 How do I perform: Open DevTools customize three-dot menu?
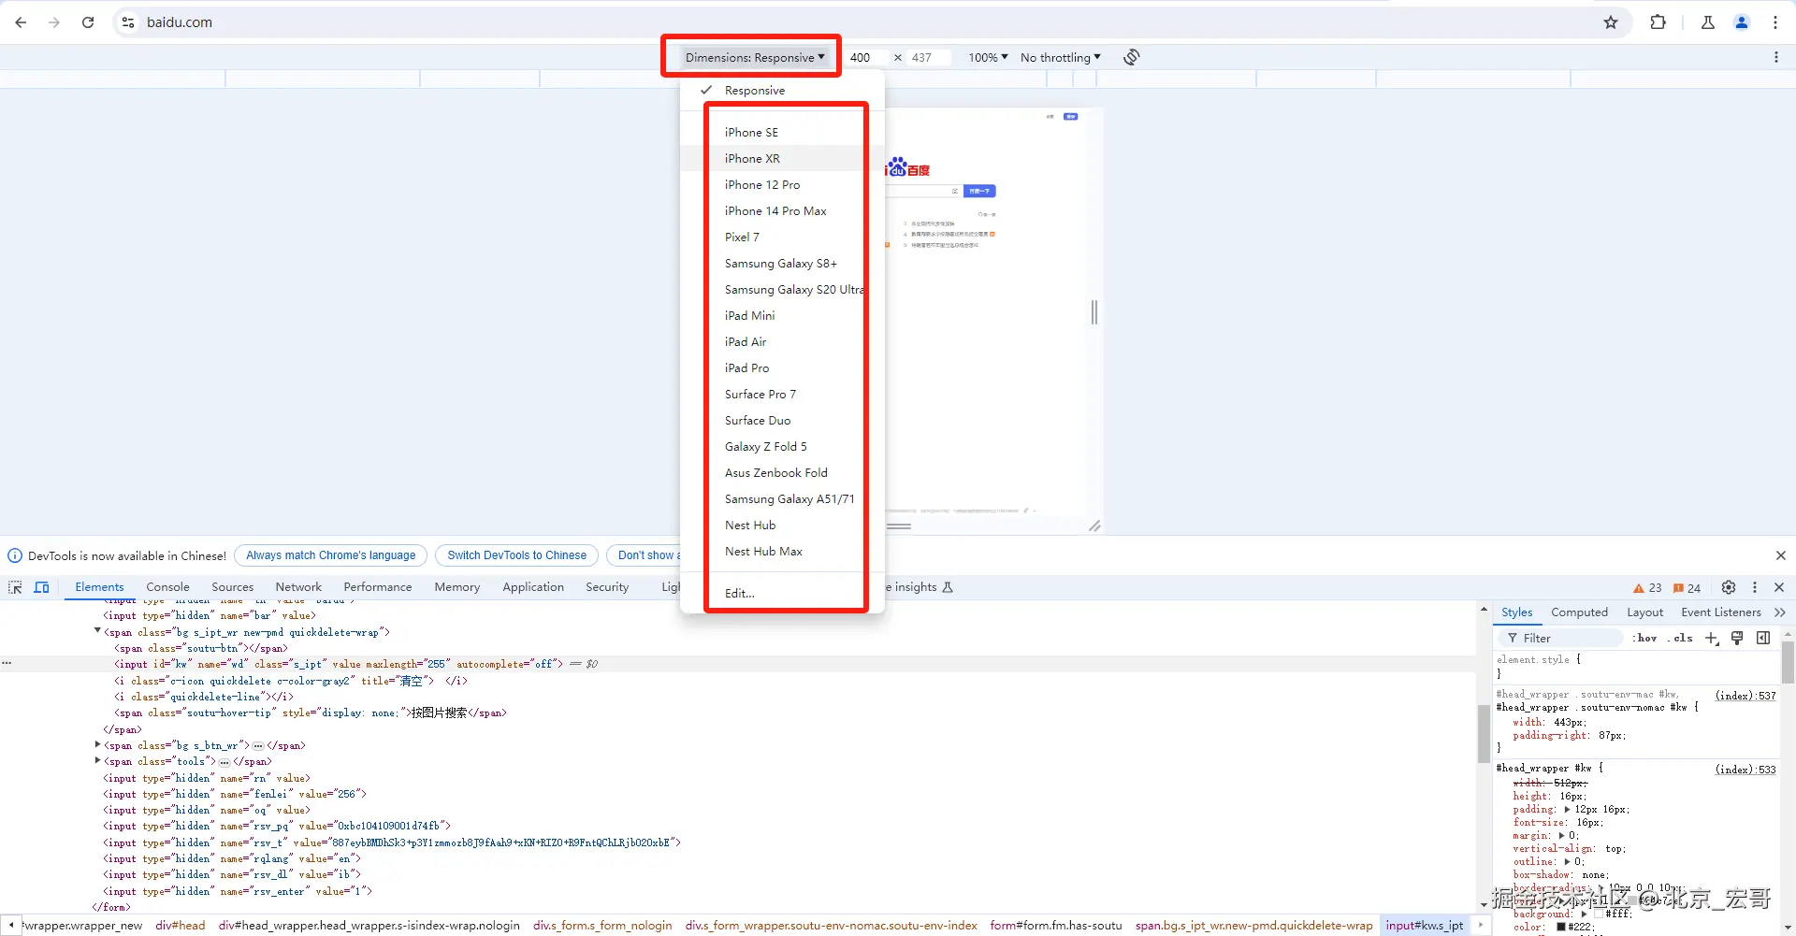[x=1755, y=587]
